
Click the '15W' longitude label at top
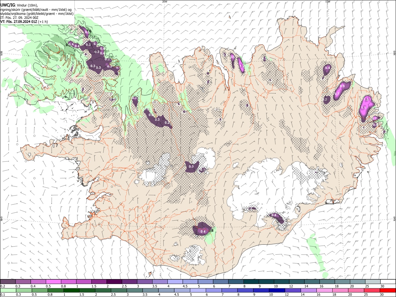coord(328,2)
